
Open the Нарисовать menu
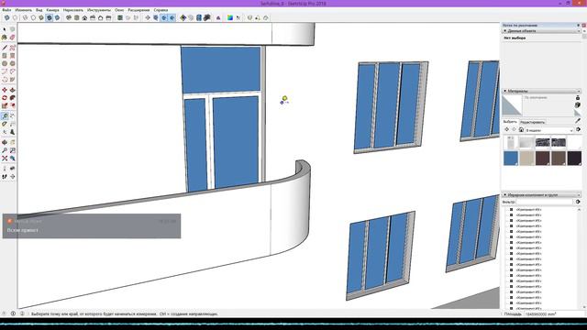(73, 10)
